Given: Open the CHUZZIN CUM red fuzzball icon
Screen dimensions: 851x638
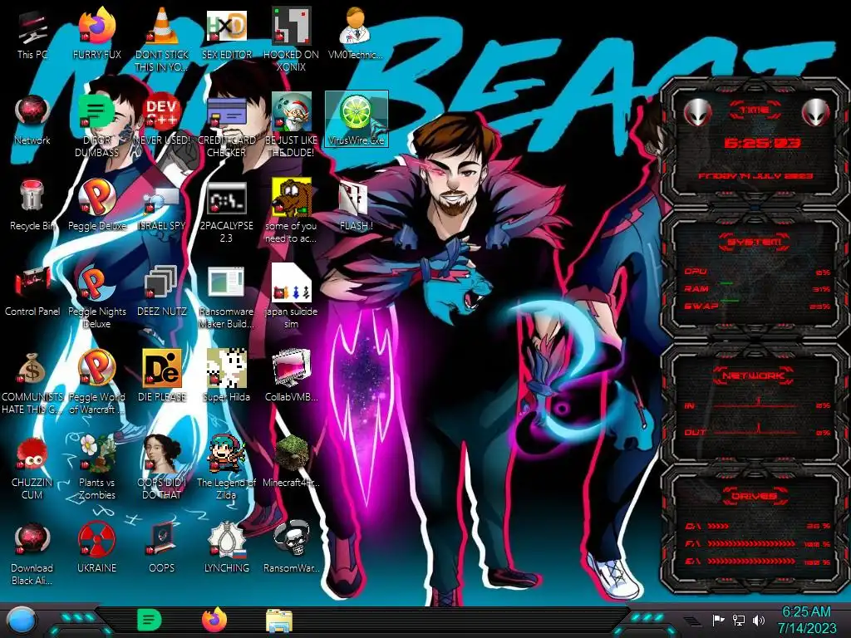Looking at the screenshot, I should (x=32, y=468).
